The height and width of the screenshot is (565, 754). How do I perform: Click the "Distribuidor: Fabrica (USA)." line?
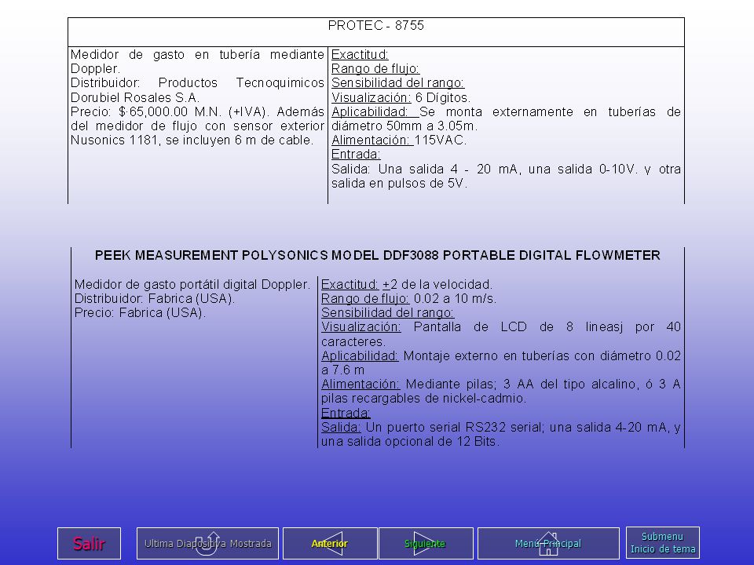155,298
